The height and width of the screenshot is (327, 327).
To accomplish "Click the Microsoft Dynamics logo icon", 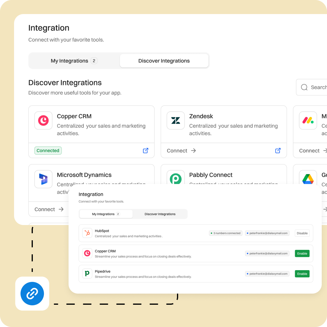I will point(43,179).
